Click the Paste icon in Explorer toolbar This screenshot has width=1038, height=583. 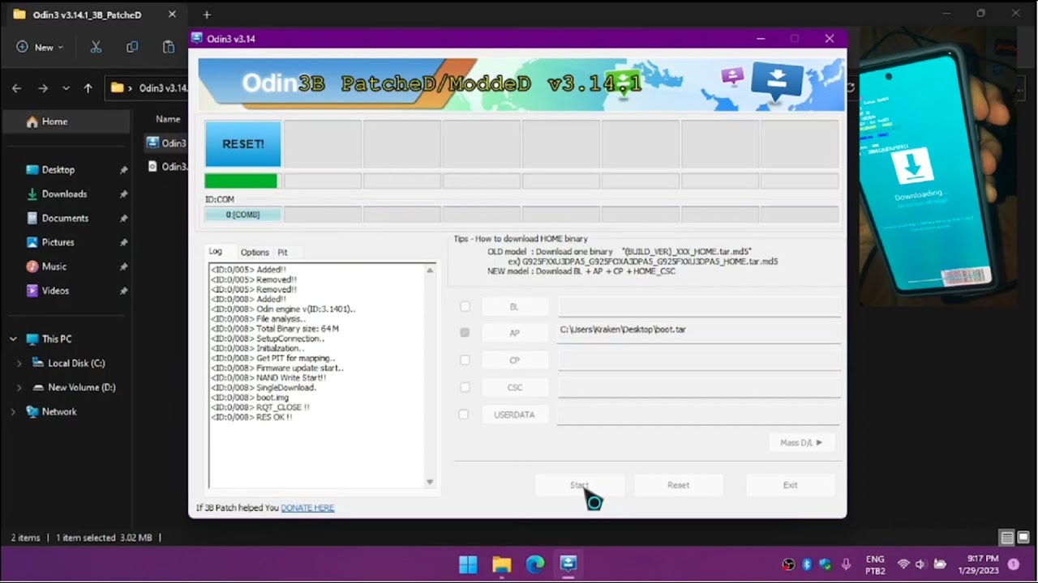[169, 47]
